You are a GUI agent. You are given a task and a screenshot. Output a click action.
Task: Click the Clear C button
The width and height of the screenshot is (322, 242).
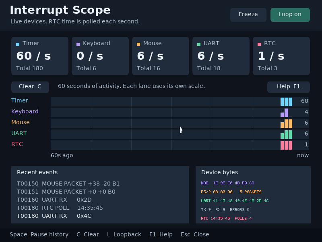(30, 87)
